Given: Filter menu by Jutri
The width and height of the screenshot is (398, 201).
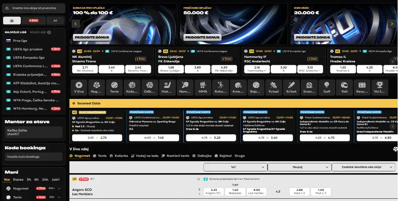Looking at the screenshot, I should pyautogui.click(x=56, y=179).
